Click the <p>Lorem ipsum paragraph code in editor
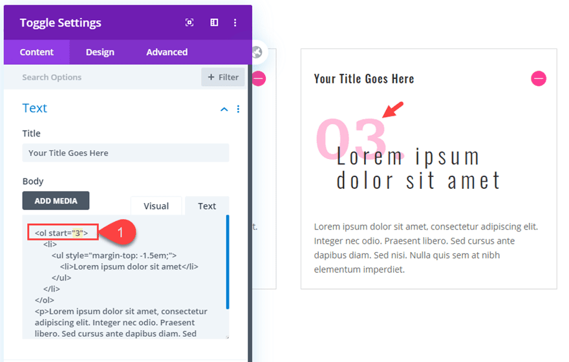The height and width of the screenshot is (362, 569). pyautogui.click(x=121, y=323)
